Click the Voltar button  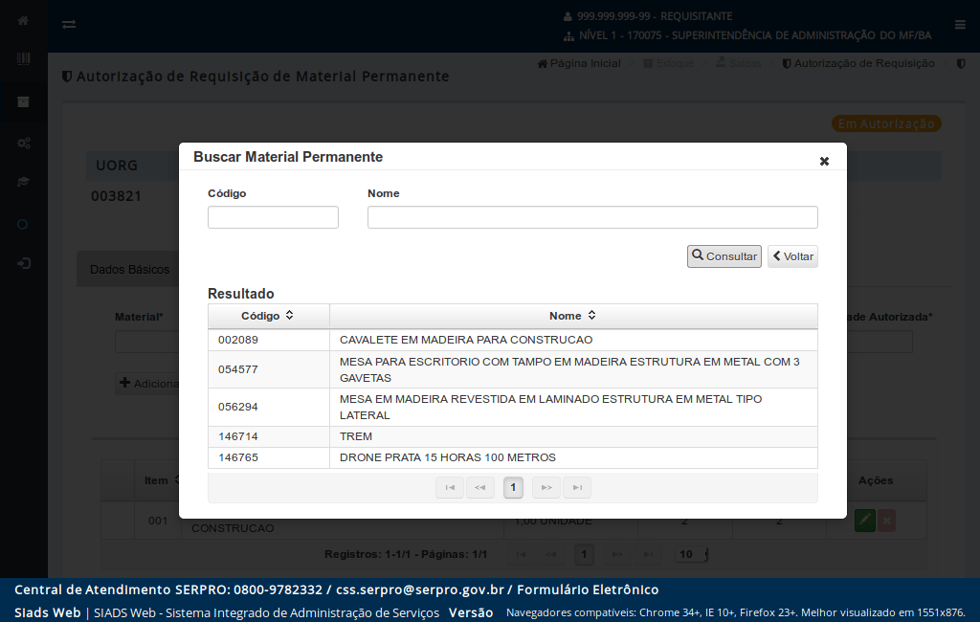(792, 256)
